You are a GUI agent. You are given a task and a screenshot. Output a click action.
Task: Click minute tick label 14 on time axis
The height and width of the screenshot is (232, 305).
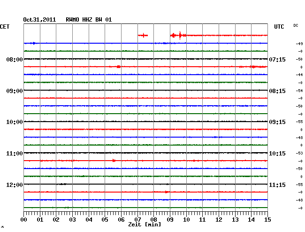(x=251, y=219)
